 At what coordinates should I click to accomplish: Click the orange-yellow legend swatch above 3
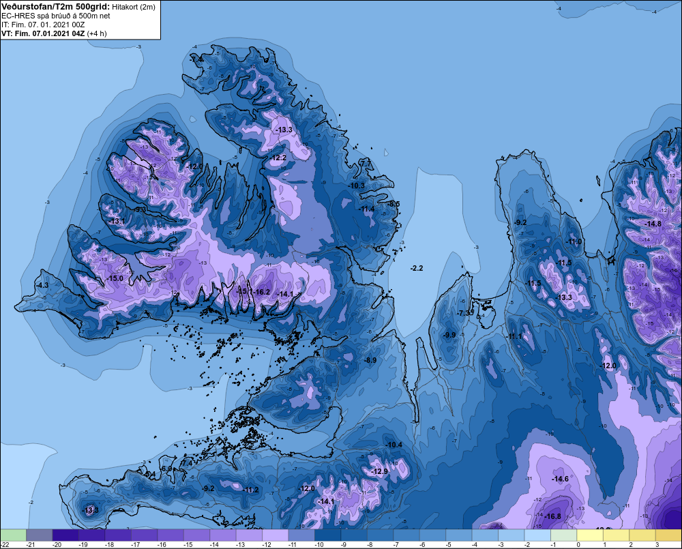668,535
